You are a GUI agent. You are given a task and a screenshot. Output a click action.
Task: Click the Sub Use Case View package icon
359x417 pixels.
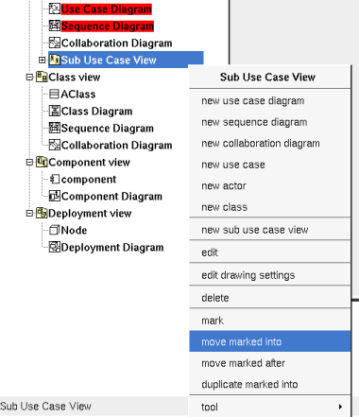pyautogui.click(x=55, y=60)
